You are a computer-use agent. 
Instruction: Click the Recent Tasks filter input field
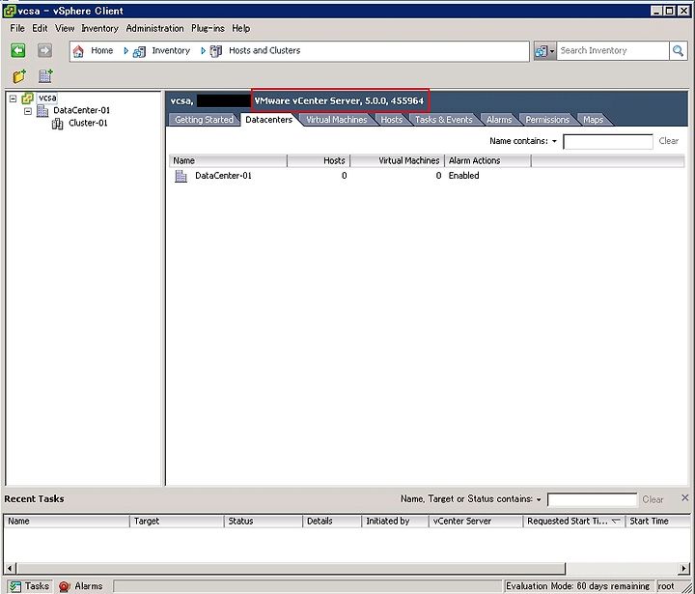pos(592,500)
